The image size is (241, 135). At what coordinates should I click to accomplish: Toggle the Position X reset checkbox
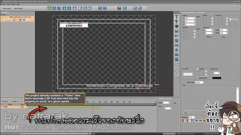click(x=198, y=18)
